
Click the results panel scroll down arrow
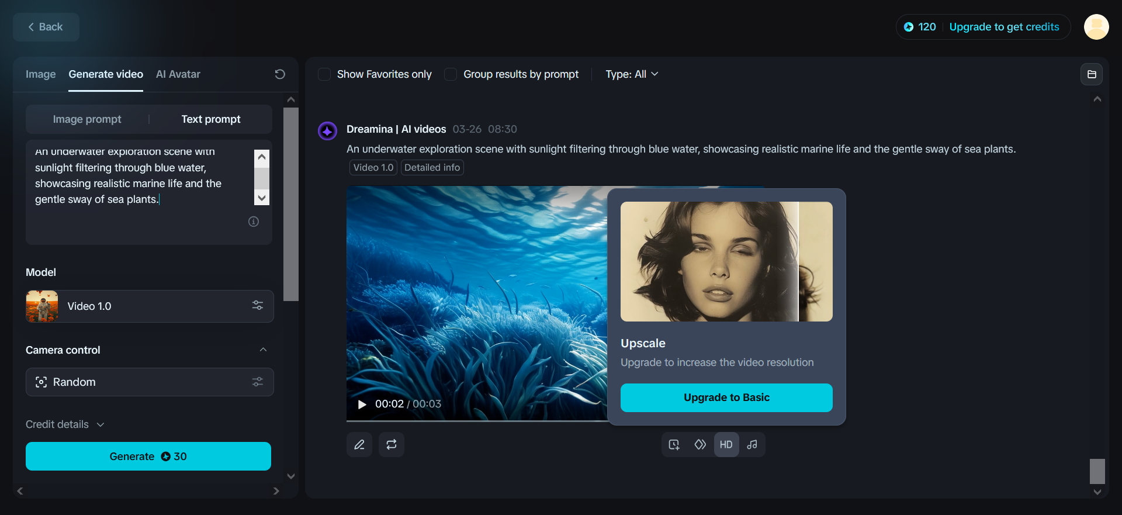[x=1097, y=492]
